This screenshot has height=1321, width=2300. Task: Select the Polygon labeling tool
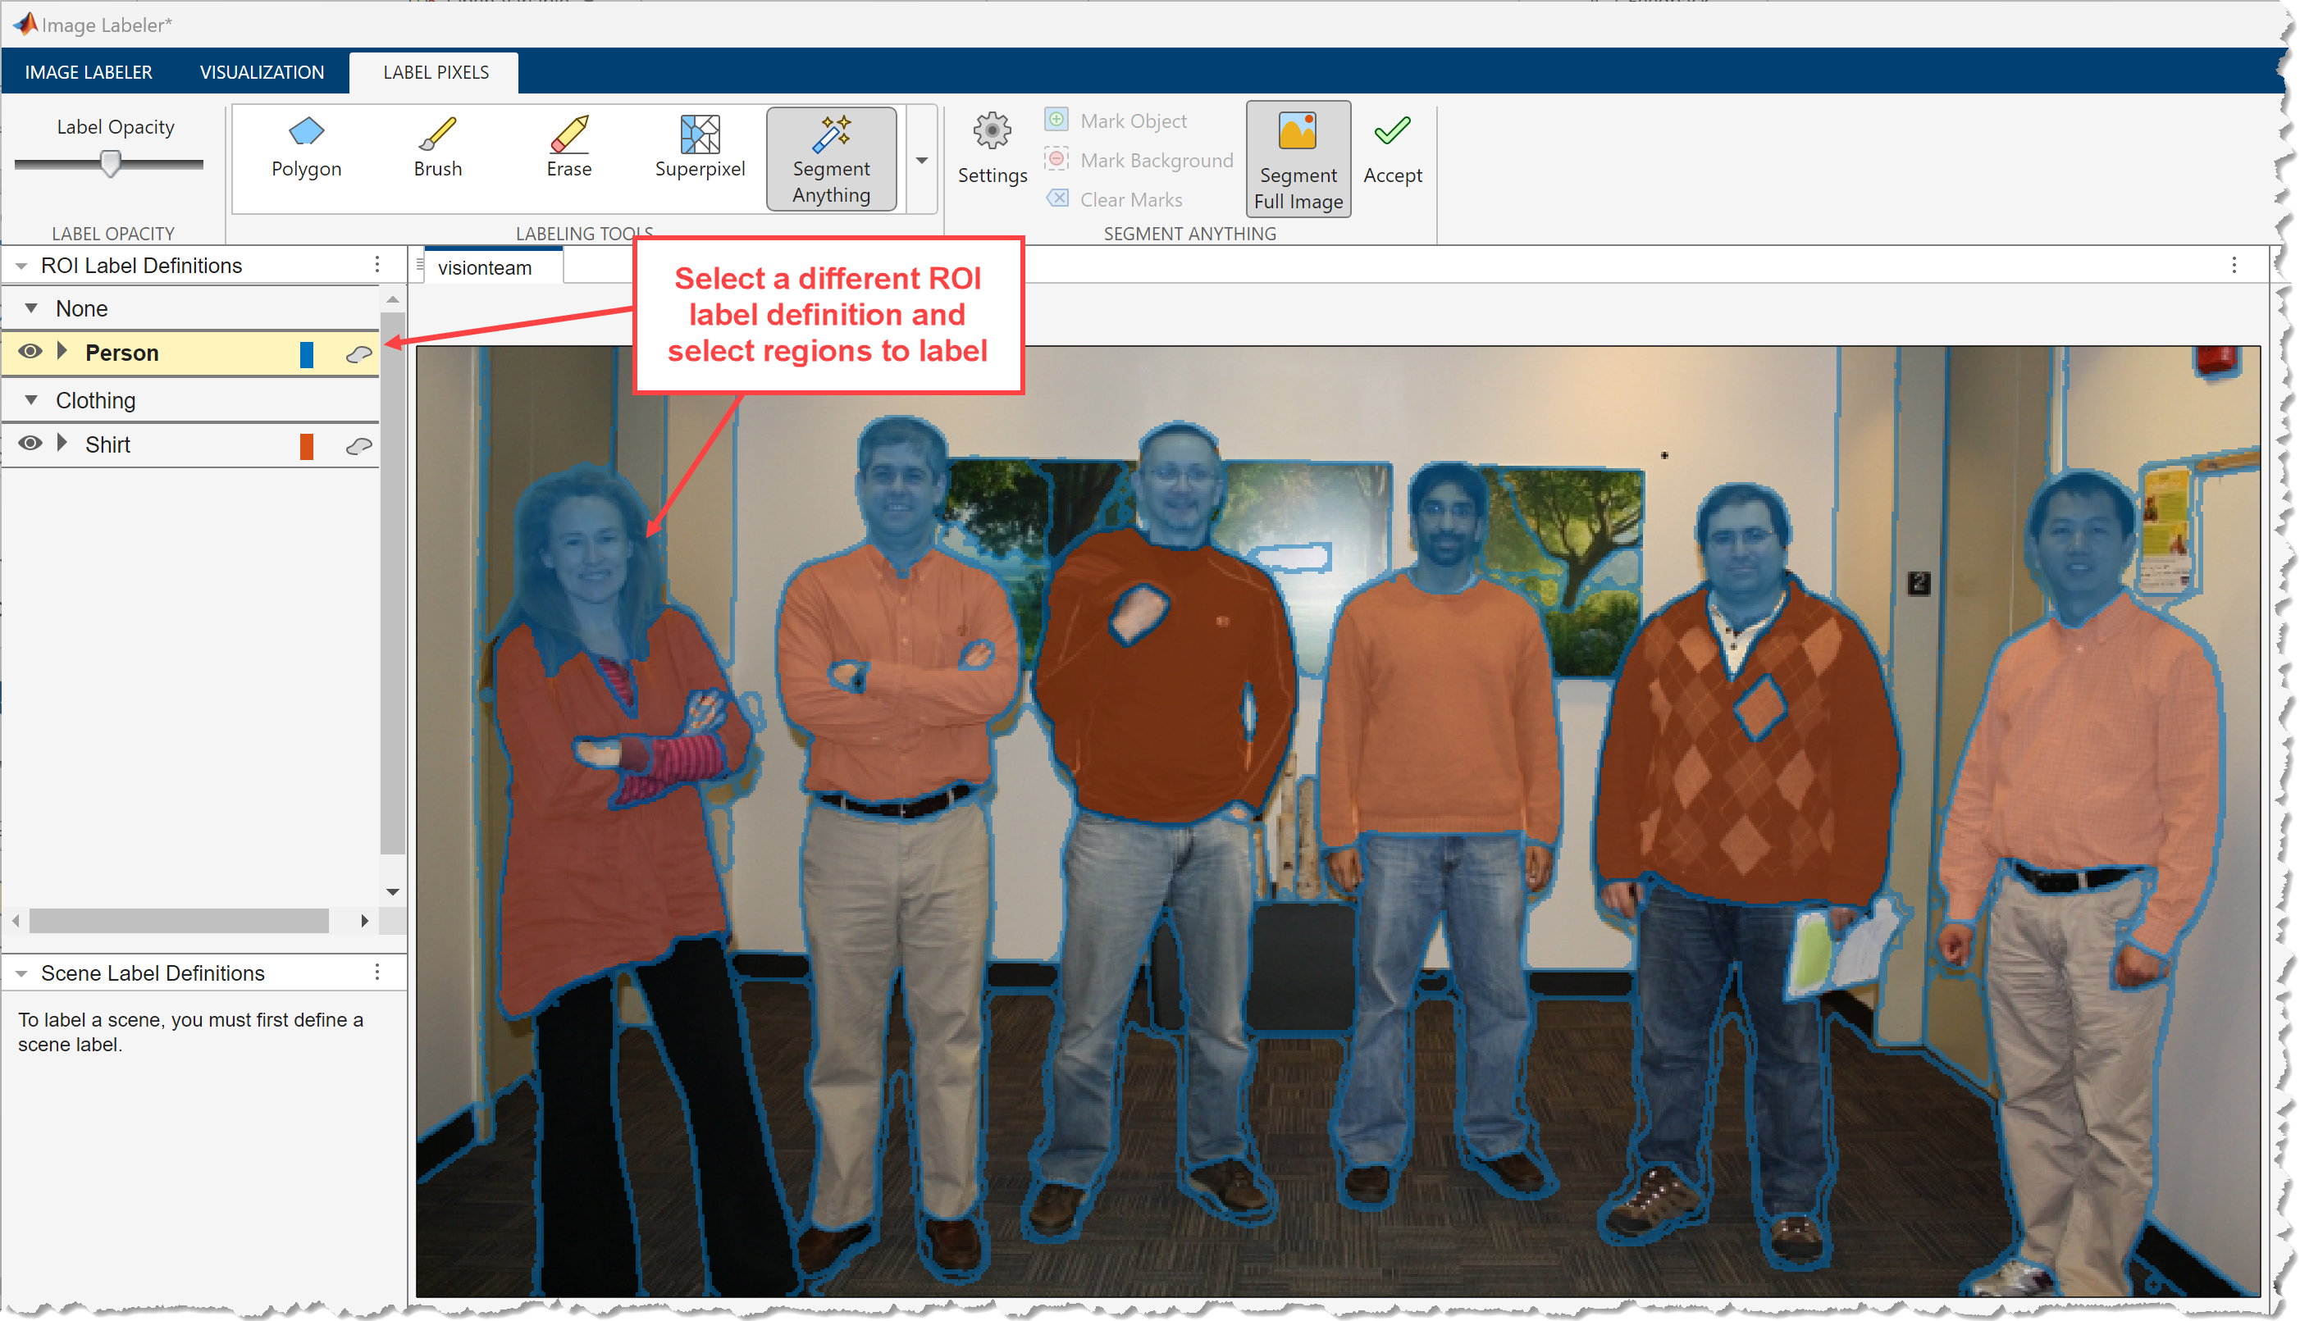pos(305,152)
